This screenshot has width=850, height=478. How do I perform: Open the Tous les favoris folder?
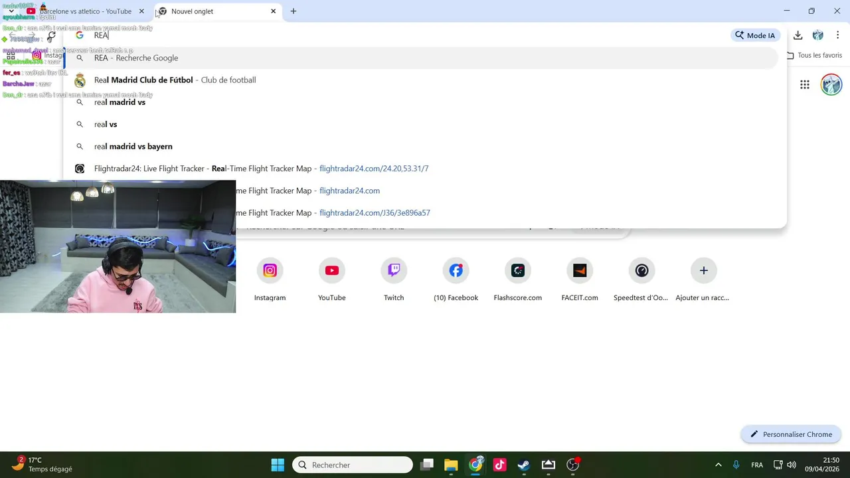tap(814, 55)
